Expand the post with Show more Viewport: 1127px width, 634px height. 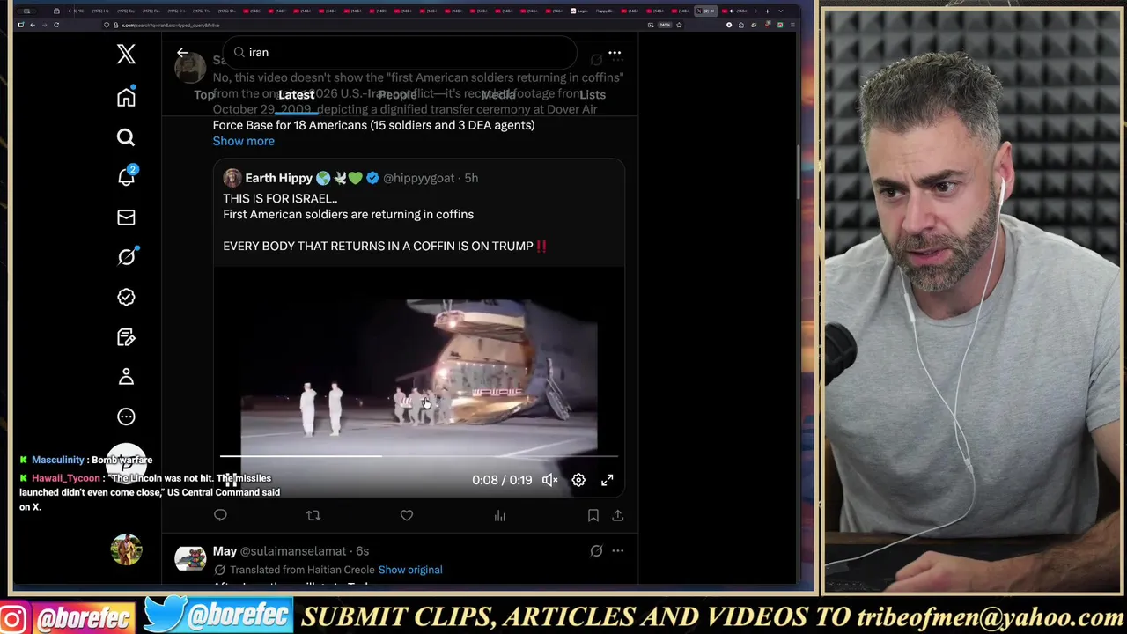pyautogui.click(x=243, y=141)
